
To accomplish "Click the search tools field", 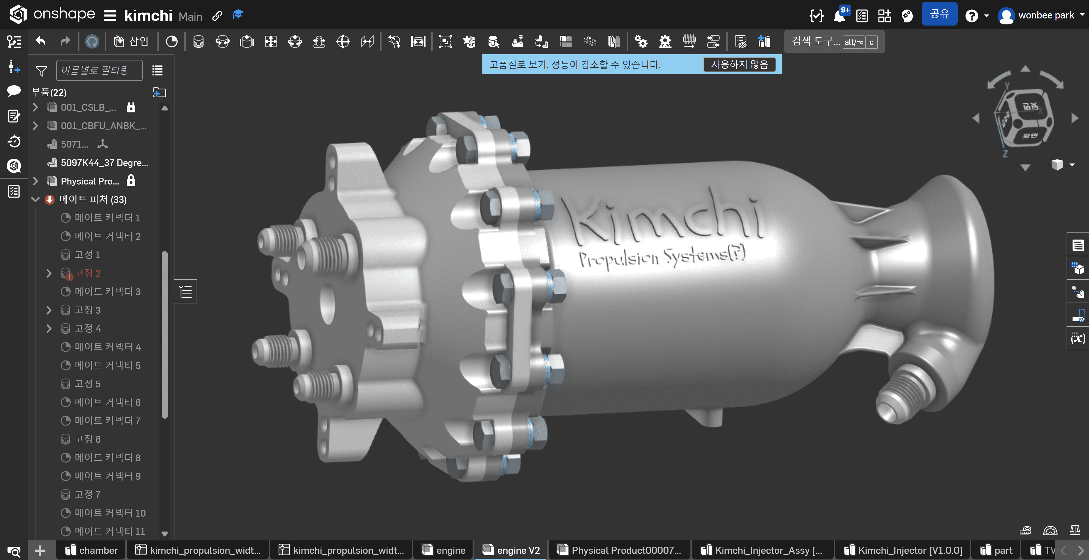I will click(834, 41).
